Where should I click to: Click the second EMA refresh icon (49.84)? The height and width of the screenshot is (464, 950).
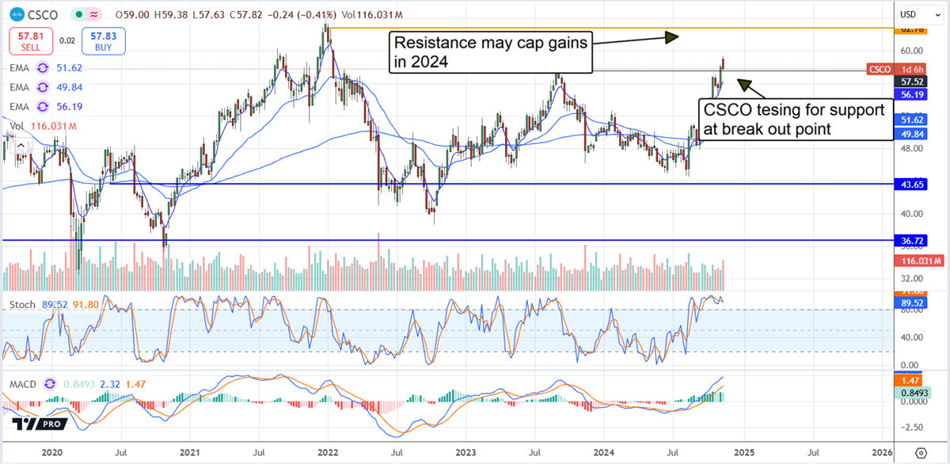pos(44,88)
